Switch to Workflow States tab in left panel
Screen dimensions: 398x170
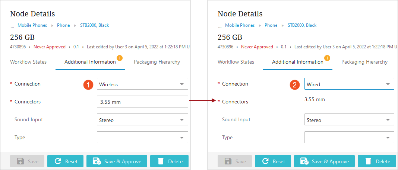tap(28, 62)
